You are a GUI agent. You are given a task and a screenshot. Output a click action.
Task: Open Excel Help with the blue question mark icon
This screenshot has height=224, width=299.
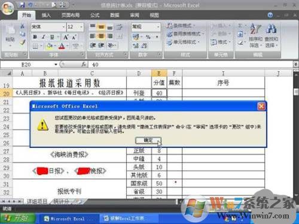click(x=270, y=15)
